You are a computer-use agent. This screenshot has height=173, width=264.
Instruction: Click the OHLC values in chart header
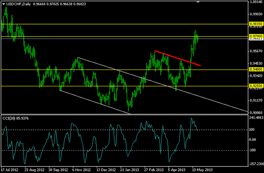click(x=59, y=4)
